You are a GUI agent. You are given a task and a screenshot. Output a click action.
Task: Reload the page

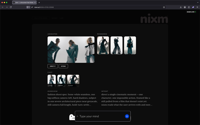click(11, 7)
